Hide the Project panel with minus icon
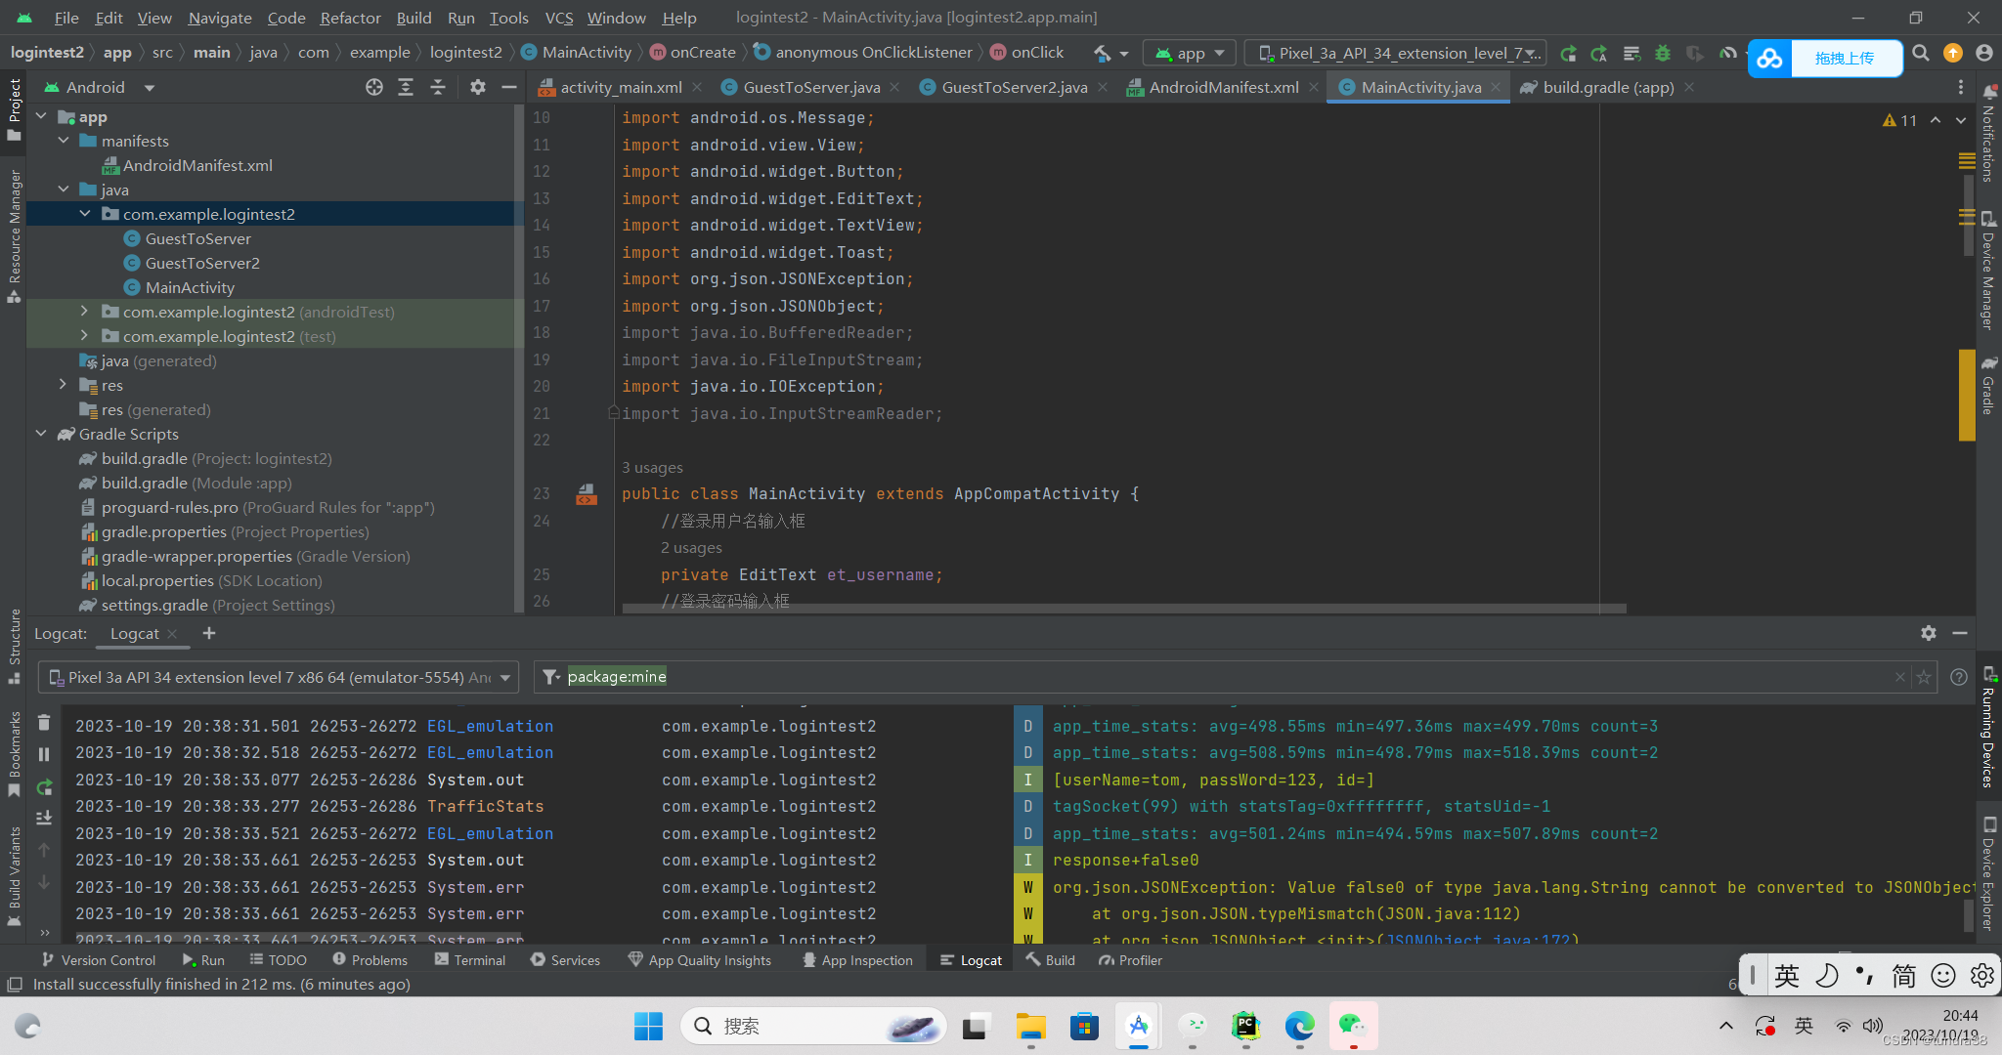Viewport: 2002px width, 1055px height. pos(508,87)
